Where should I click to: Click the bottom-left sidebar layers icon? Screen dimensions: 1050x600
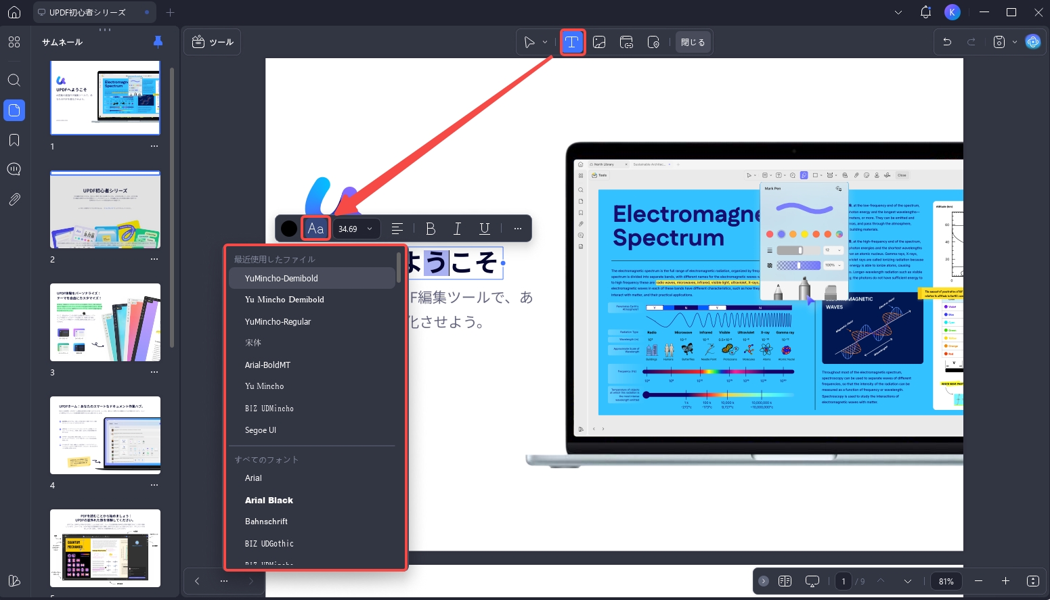pos(14,581)
